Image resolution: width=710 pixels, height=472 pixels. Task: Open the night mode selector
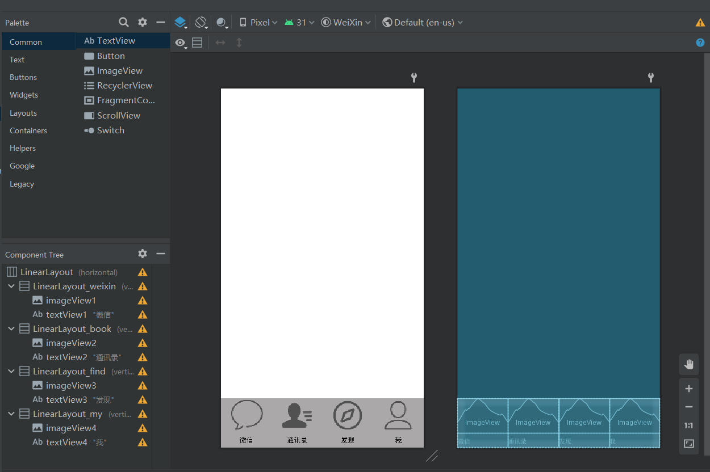coord(222,23)
